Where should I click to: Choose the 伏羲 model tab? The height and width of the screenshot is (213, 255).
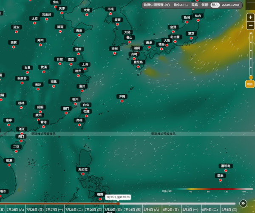[205, 5]
